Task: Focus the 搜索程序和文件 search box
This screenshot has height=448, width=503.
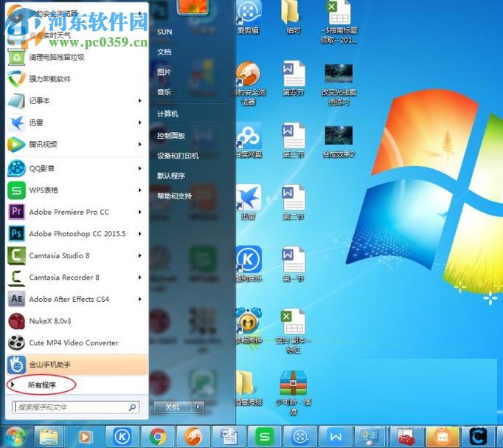Action: (x=75, y=407)
